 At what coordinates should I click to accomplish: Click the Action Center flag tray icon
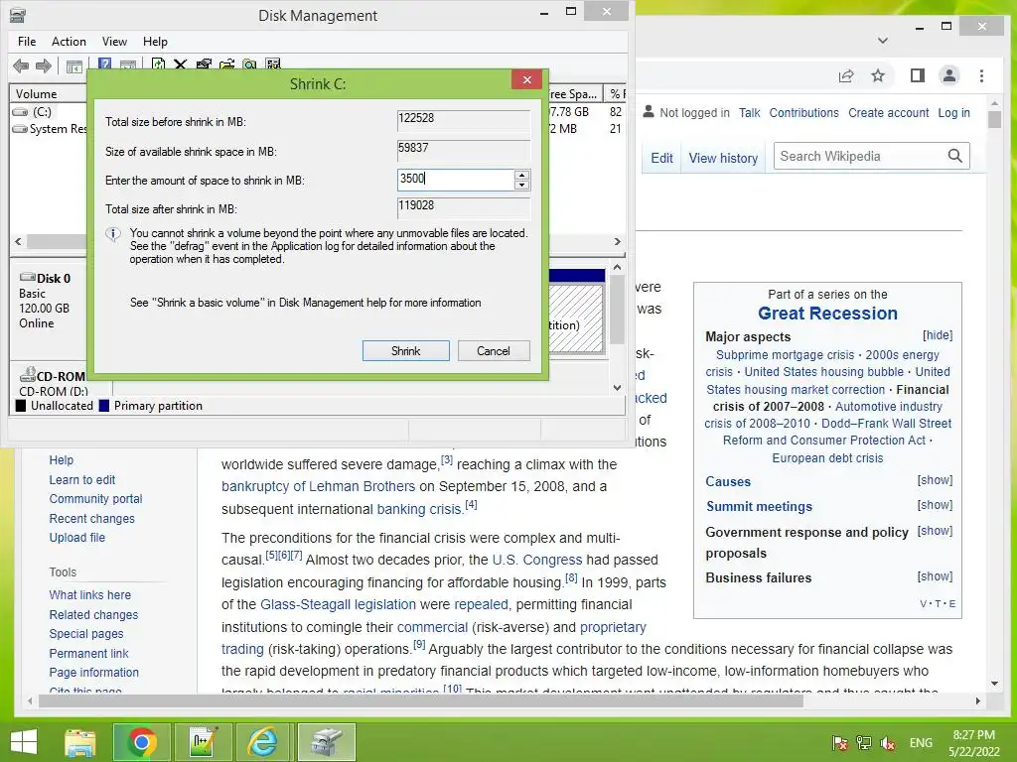coord(839,742)
